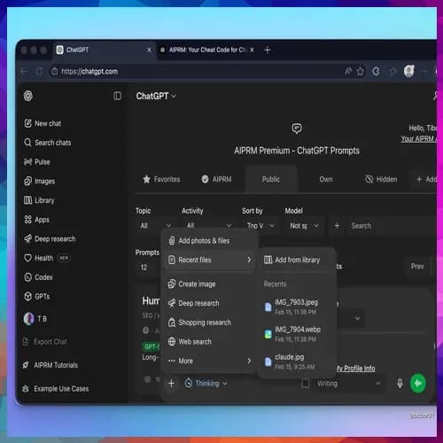Open GPTs in the sidebar
This screenshot has width=443, height=443.
tap(37, 296)
